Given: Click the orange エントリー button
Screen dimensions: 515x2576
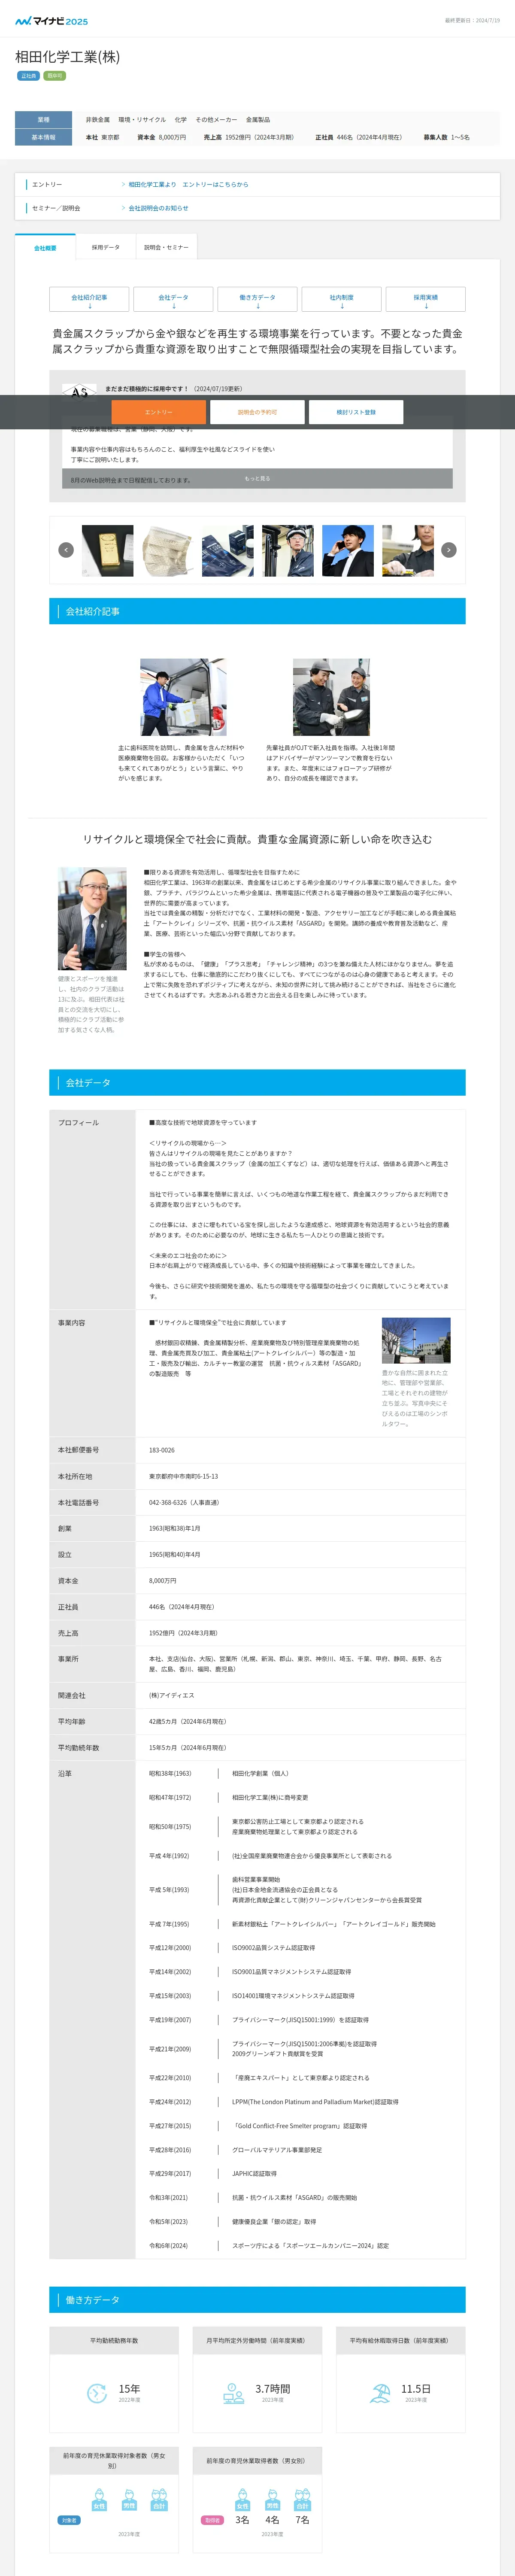Looking at the screenshot, I should coord(158,412).
